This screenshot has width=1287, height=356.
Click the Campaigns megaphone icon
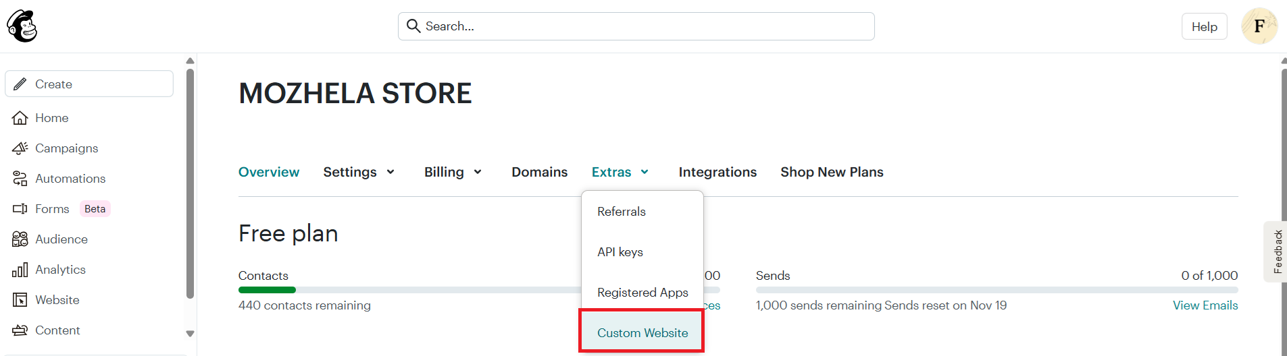click(20, 148)
